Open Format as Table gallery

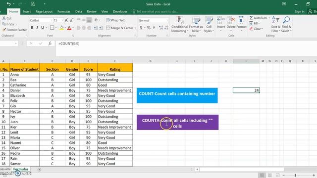pos(196,24)
